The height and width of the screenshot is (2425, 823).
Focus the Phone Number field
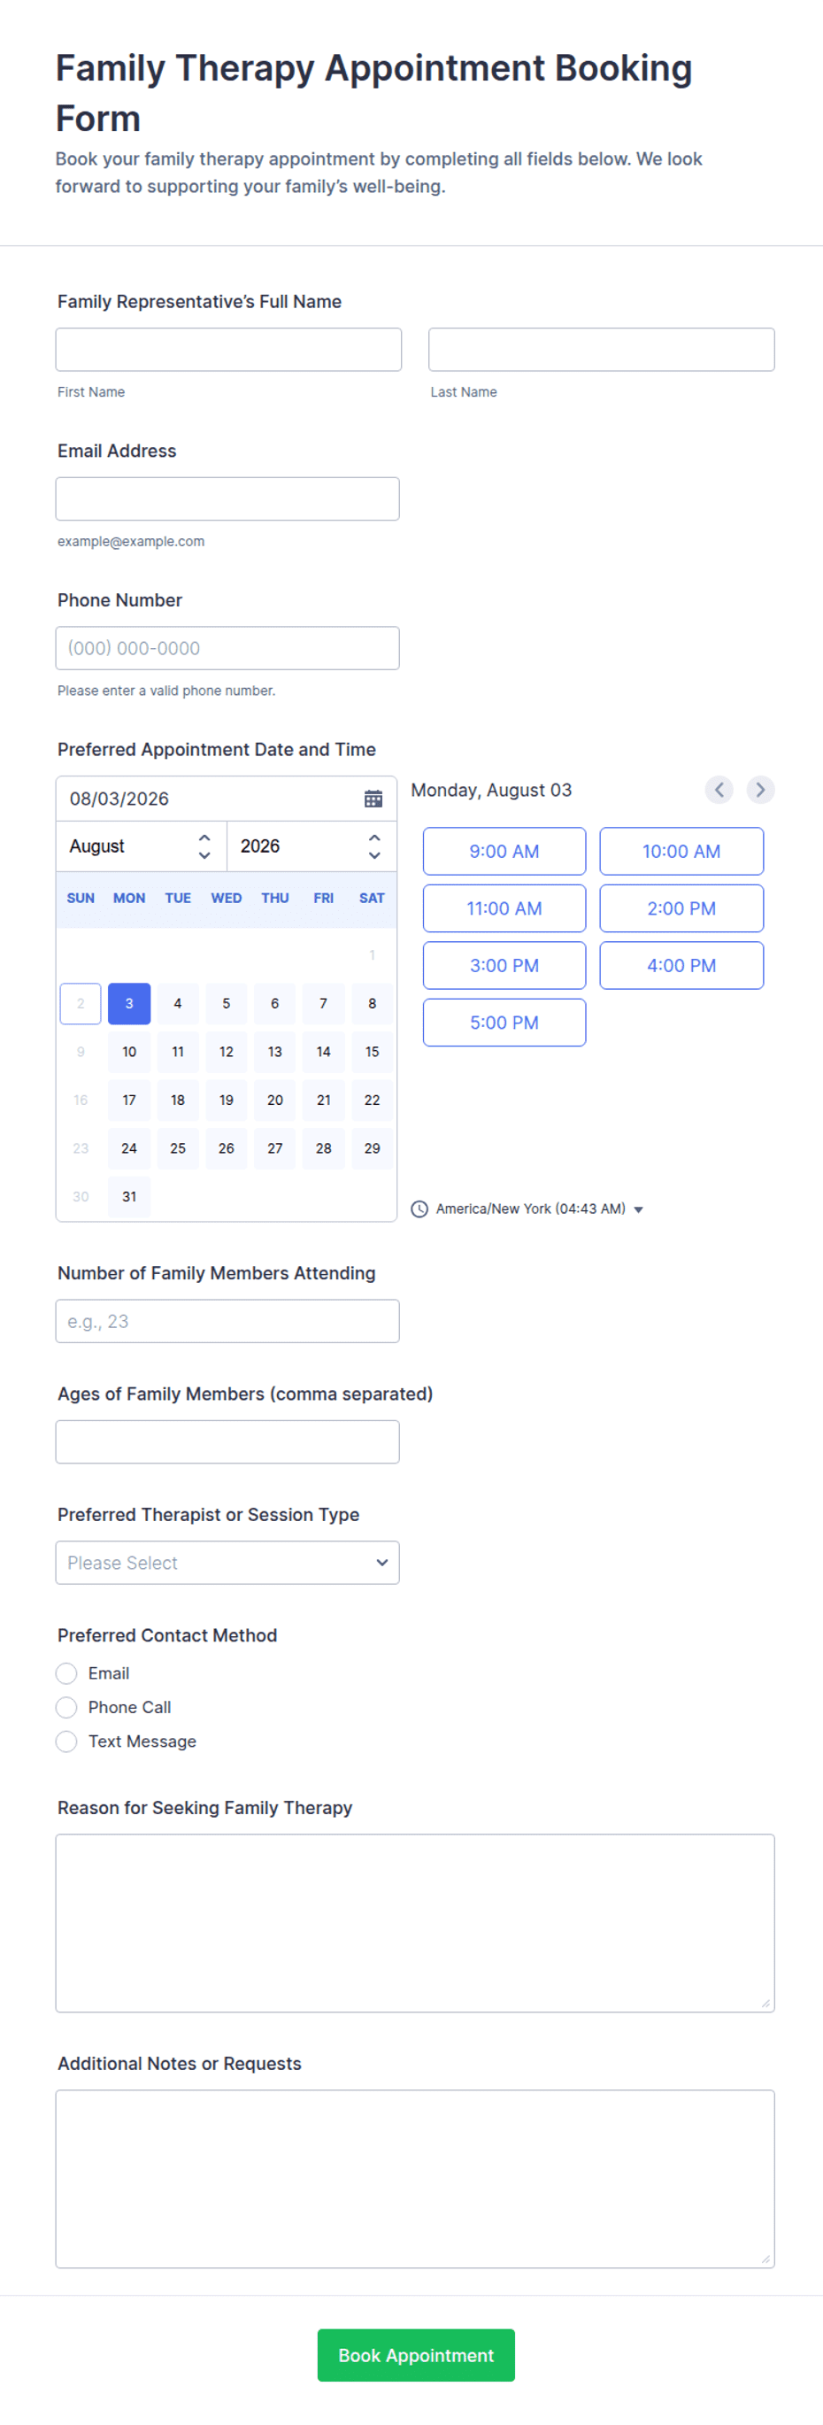pyautogui.click(x=227, y=648)
